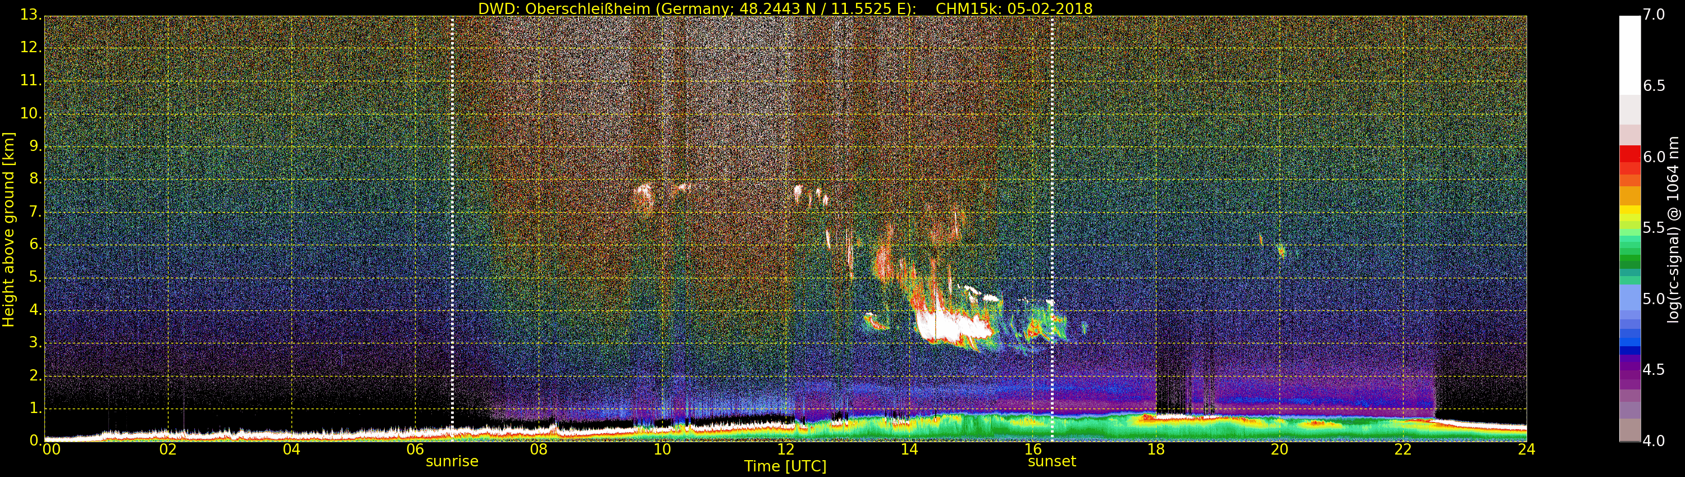Click the white dotted sunset line in the plot
This screenshot has width=1685, height=477.
(1052, 196)
